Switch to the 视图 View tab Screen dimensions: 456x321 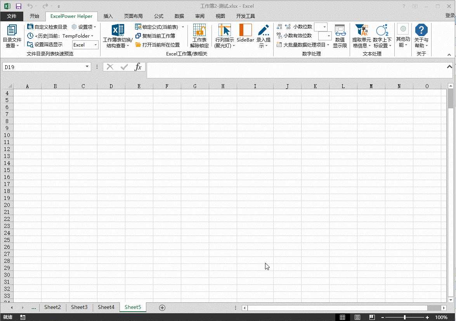(220, 16)
